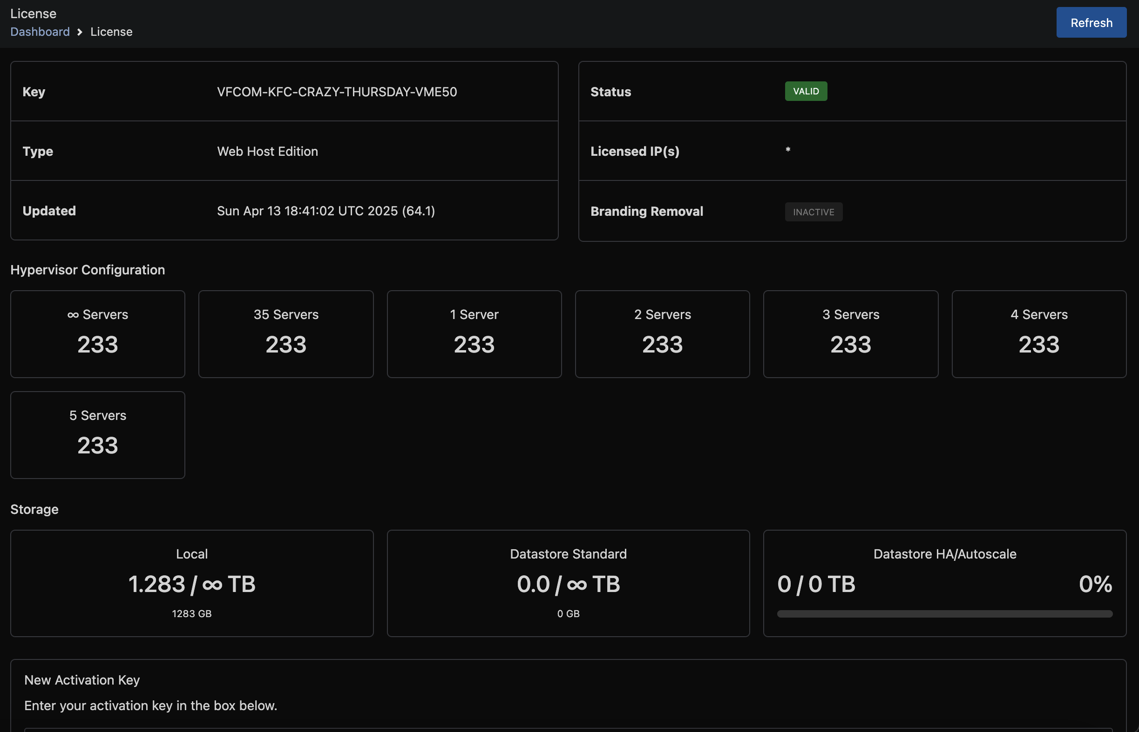The width and height of the screenshot is (1139, 732).
Task: Select the Updated timestamp text
Action: click(325, 211)
